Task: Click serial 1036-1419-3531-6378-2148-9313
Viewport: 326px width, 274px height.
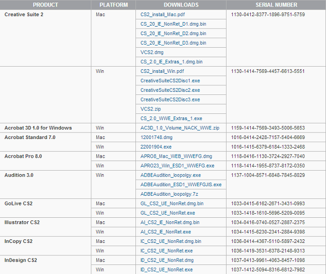Action: (268, 251)
